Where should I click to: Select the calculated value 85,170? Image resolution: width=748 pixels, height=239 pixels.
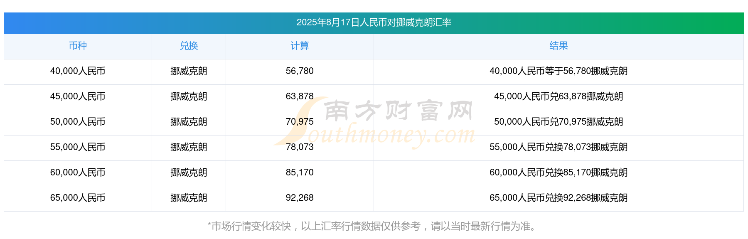300,172
